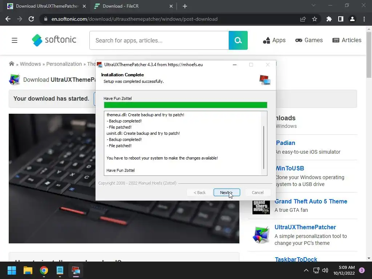Image resolution: width=372 pixels, height=279 pixels.
Task: Reload the current Softonic page
Action: pos(31,19)
